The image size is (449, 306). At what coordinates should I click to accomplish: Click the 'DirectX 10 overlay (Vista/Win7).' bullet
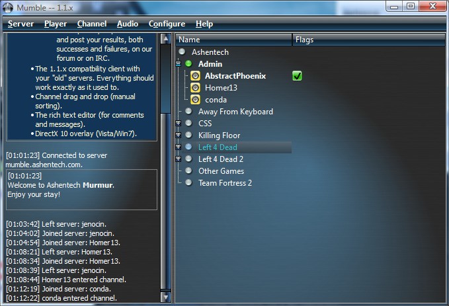[x=85, y=134]
